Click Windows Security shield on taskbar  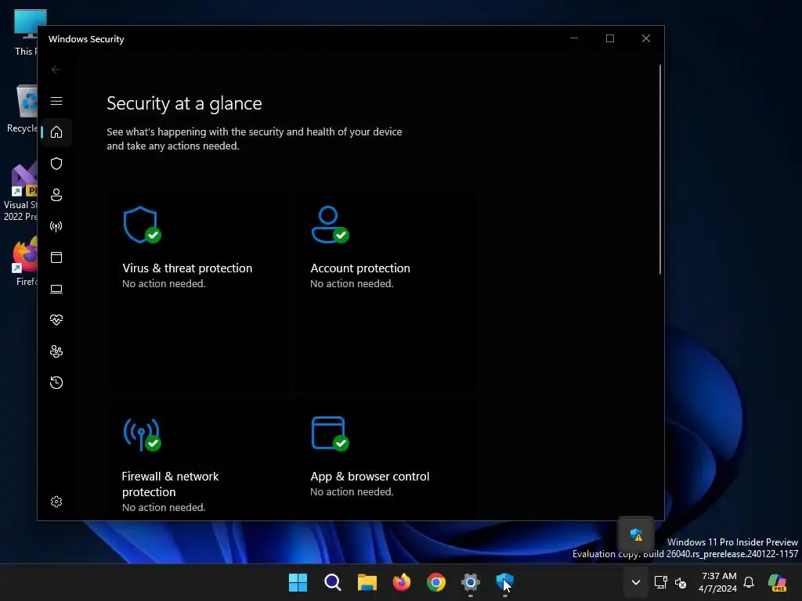pyautogui.click(x=505, y=582)
